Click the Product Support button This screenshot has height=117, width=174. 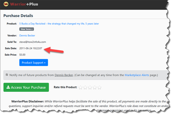(34, 62)
